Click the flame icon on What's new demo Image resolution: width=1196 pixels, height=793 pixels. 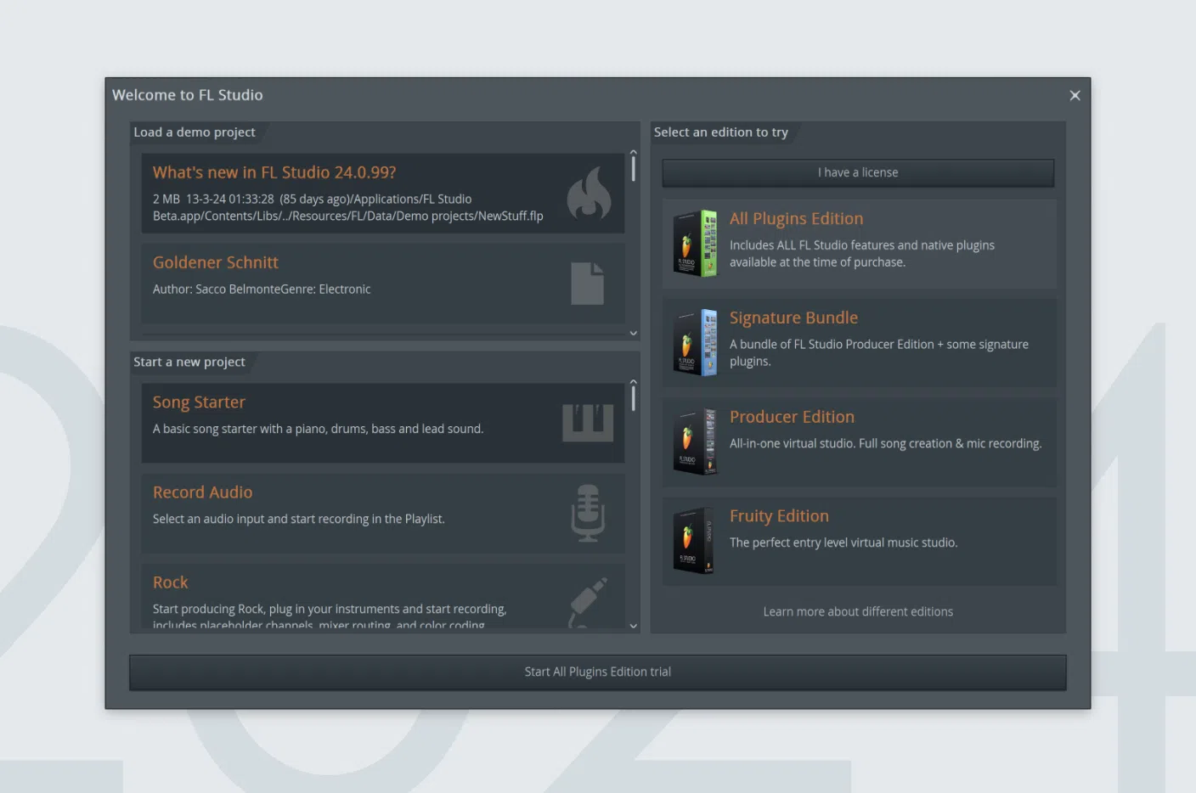point(589,193)
